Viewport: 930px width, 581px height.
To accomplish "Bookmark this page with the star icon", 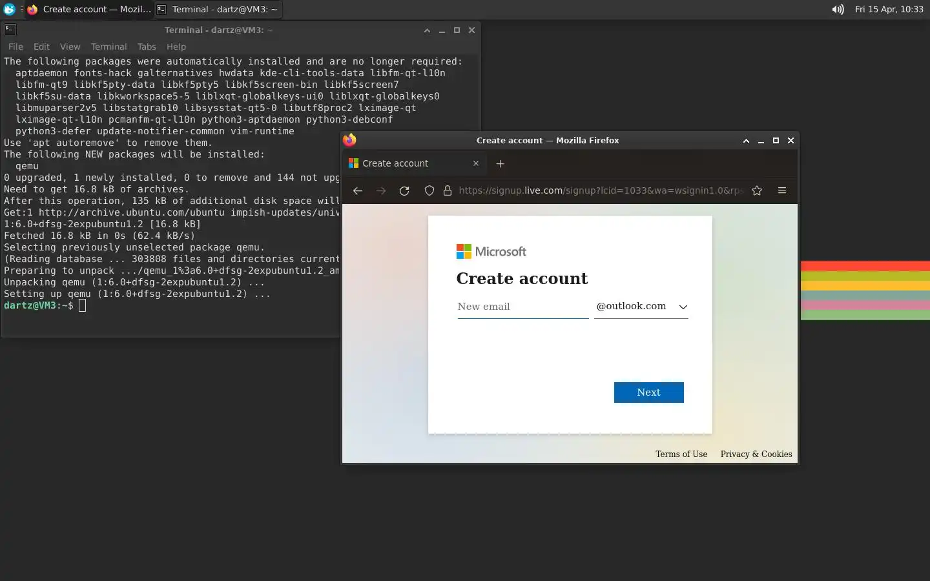I will (757, 190).
